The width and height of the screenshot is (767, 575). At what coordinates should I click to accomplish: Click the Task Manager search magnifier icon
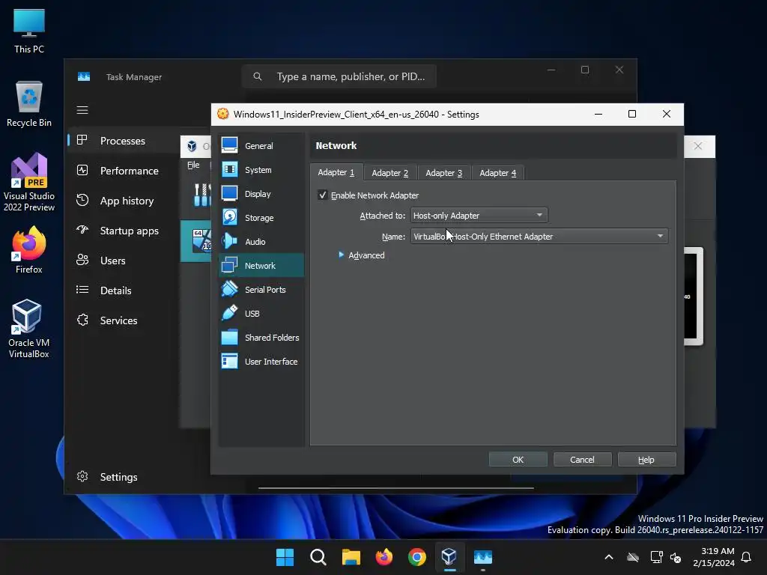pyautogui.click(x=258, y=76)
